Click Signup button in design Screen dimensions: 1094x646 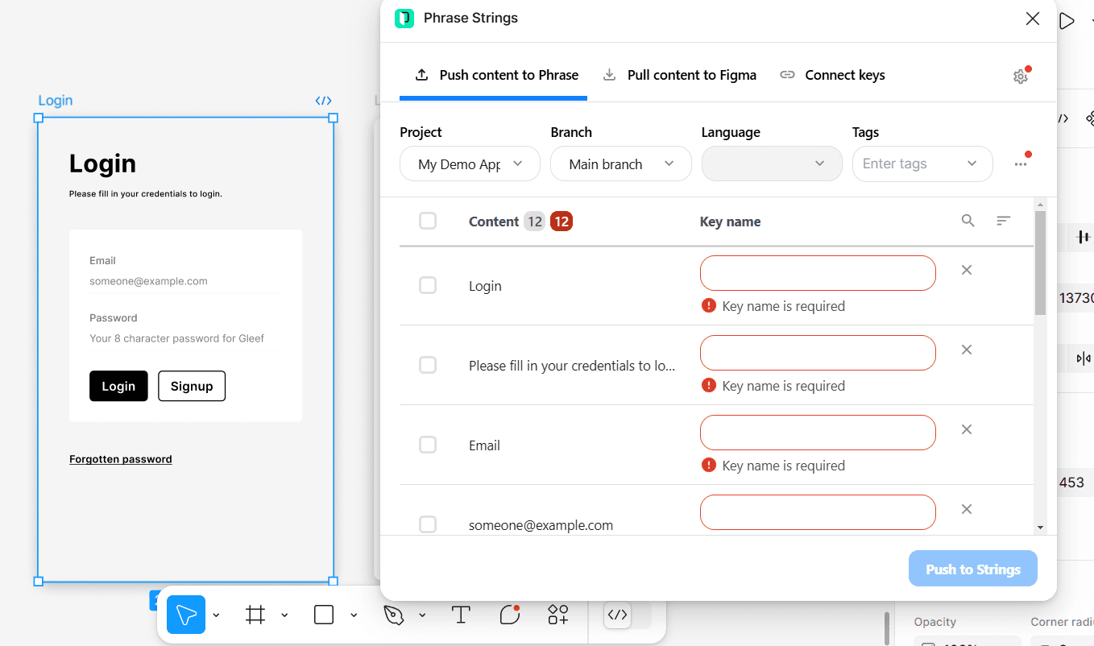click(192, 386)
